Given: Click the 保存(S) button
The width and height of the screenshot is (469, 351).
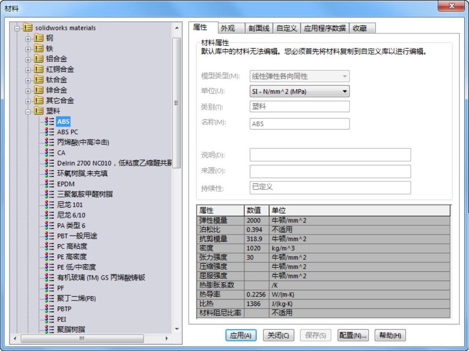Looking at the screenshot, I should point(316,335).
